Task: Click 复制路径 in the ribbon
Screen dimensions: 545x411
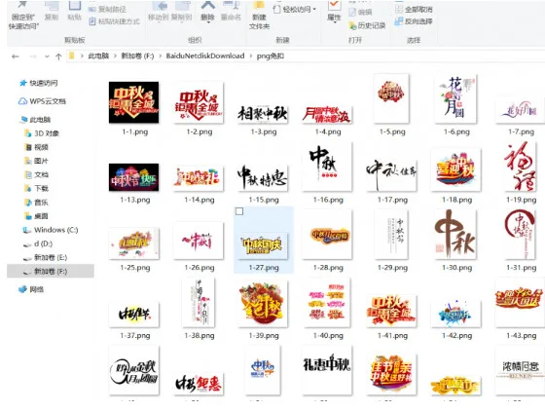Action: 108,9
